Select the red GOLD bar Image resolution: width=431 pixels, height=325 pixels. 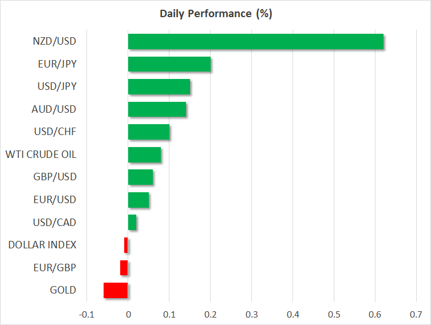click(x=116, y=290)
